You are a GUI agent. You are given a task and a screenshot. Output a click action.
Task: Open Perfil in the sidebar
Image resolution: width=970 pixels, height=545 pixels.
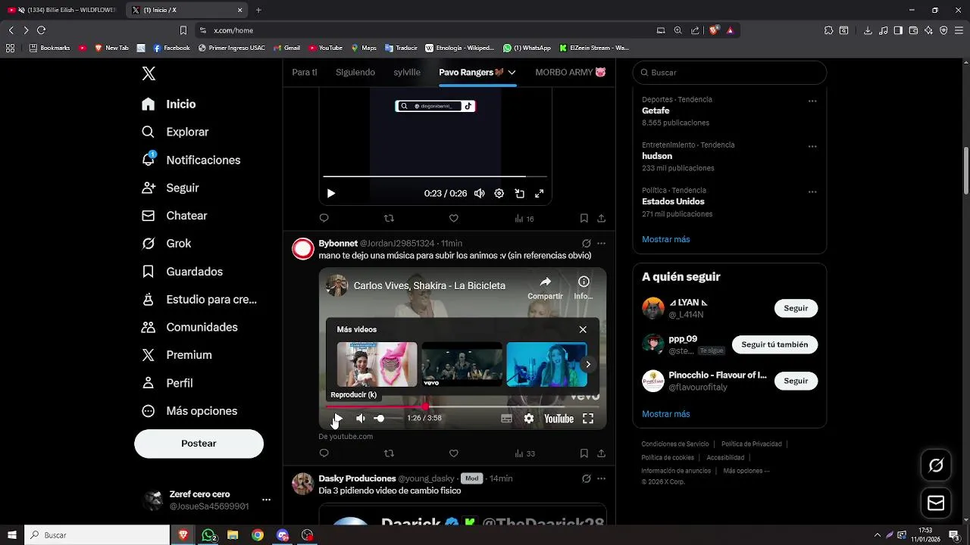[167, 383]
